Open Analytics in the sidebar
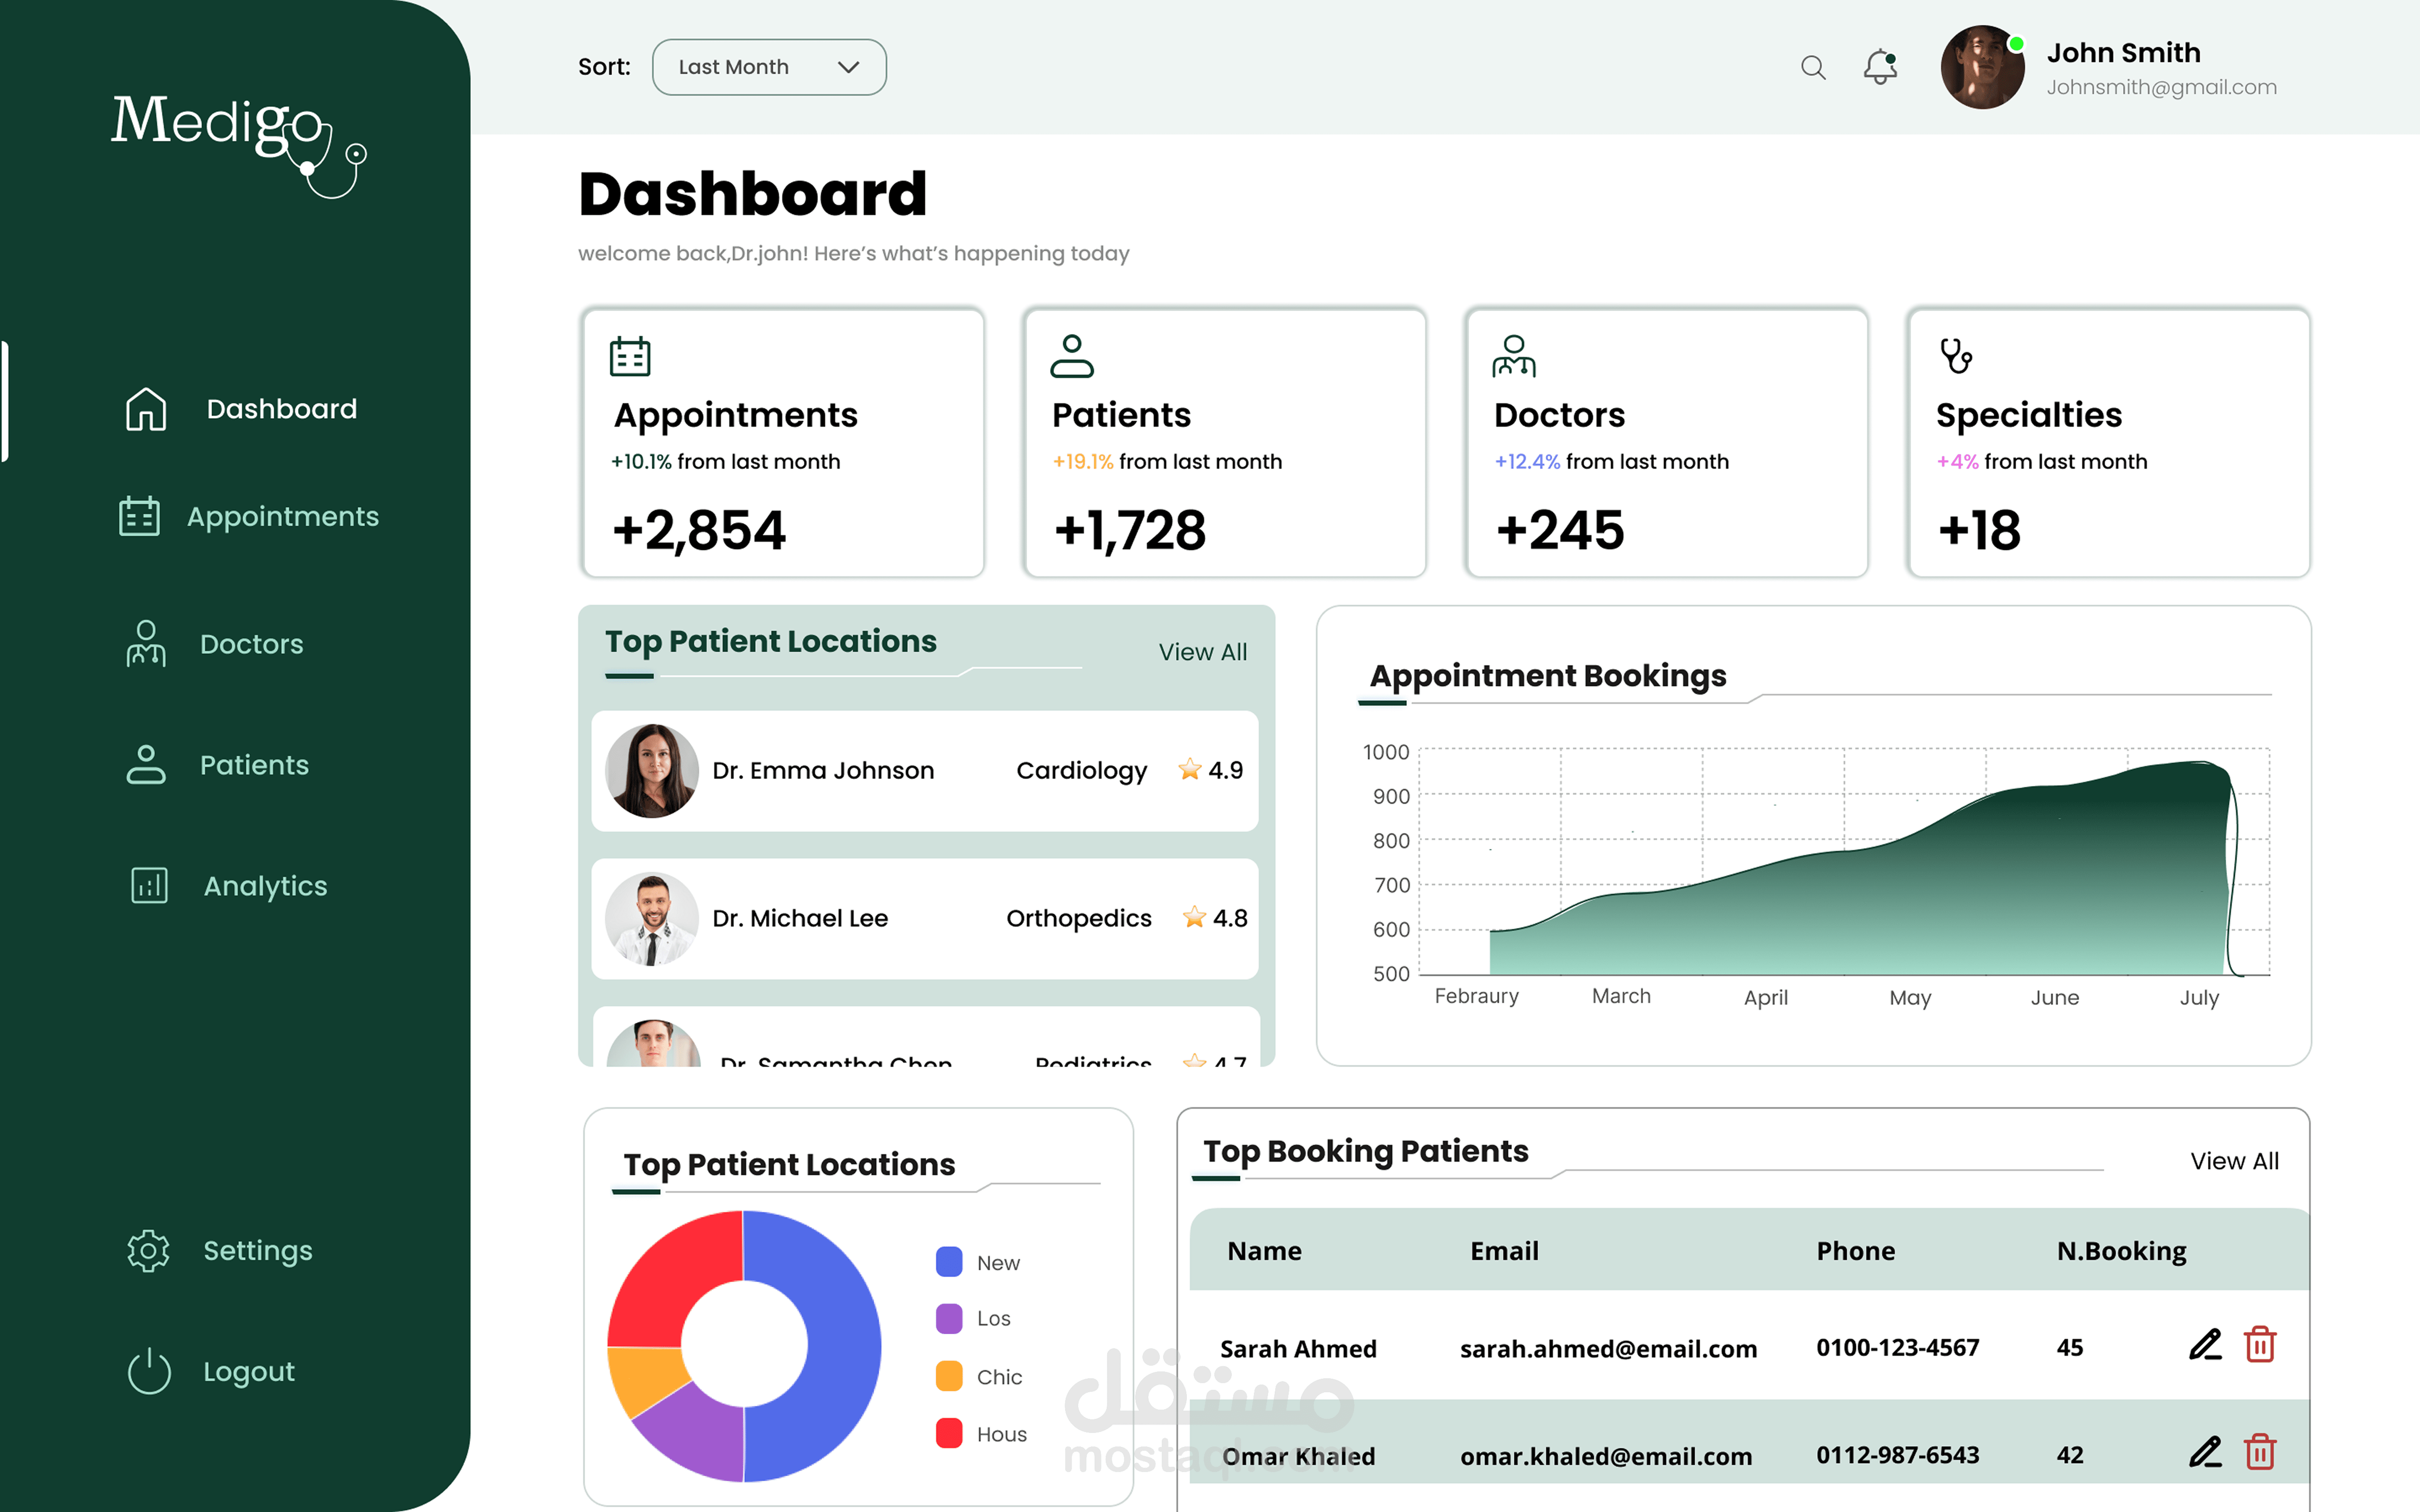 pyautogui.click(x=265, y=886)
